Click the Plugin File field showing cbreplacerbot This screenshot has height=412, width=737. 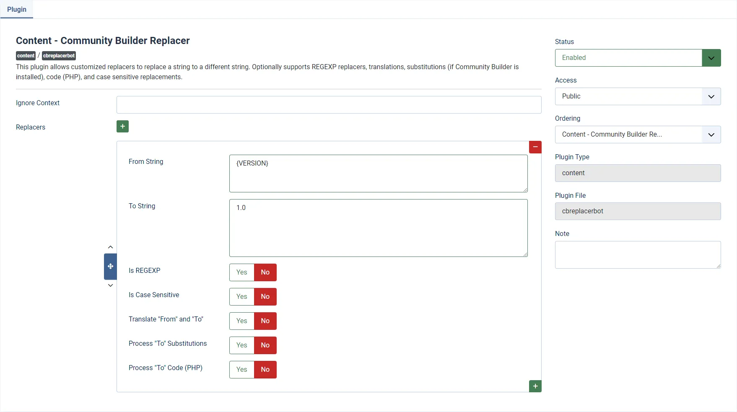coord(638,211)
